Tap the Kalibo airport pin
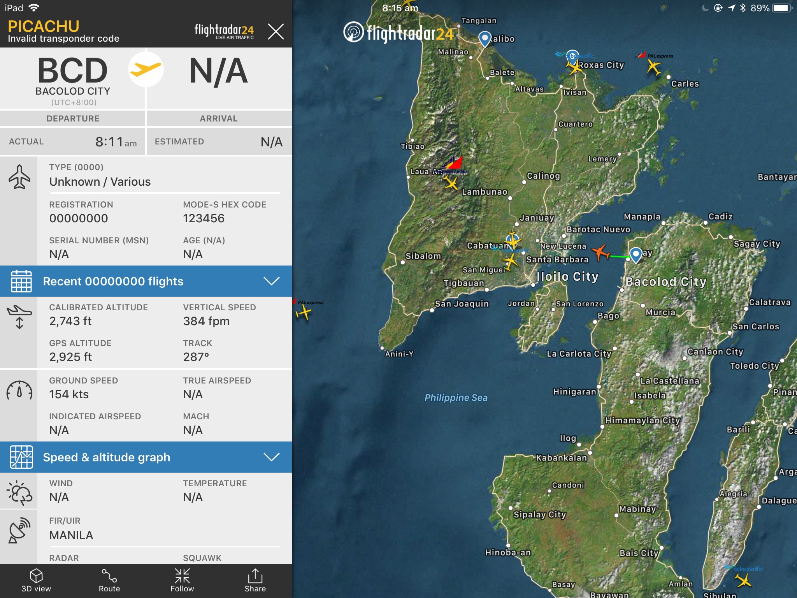The height and width of the screenshot is (598, 797). 485,39
